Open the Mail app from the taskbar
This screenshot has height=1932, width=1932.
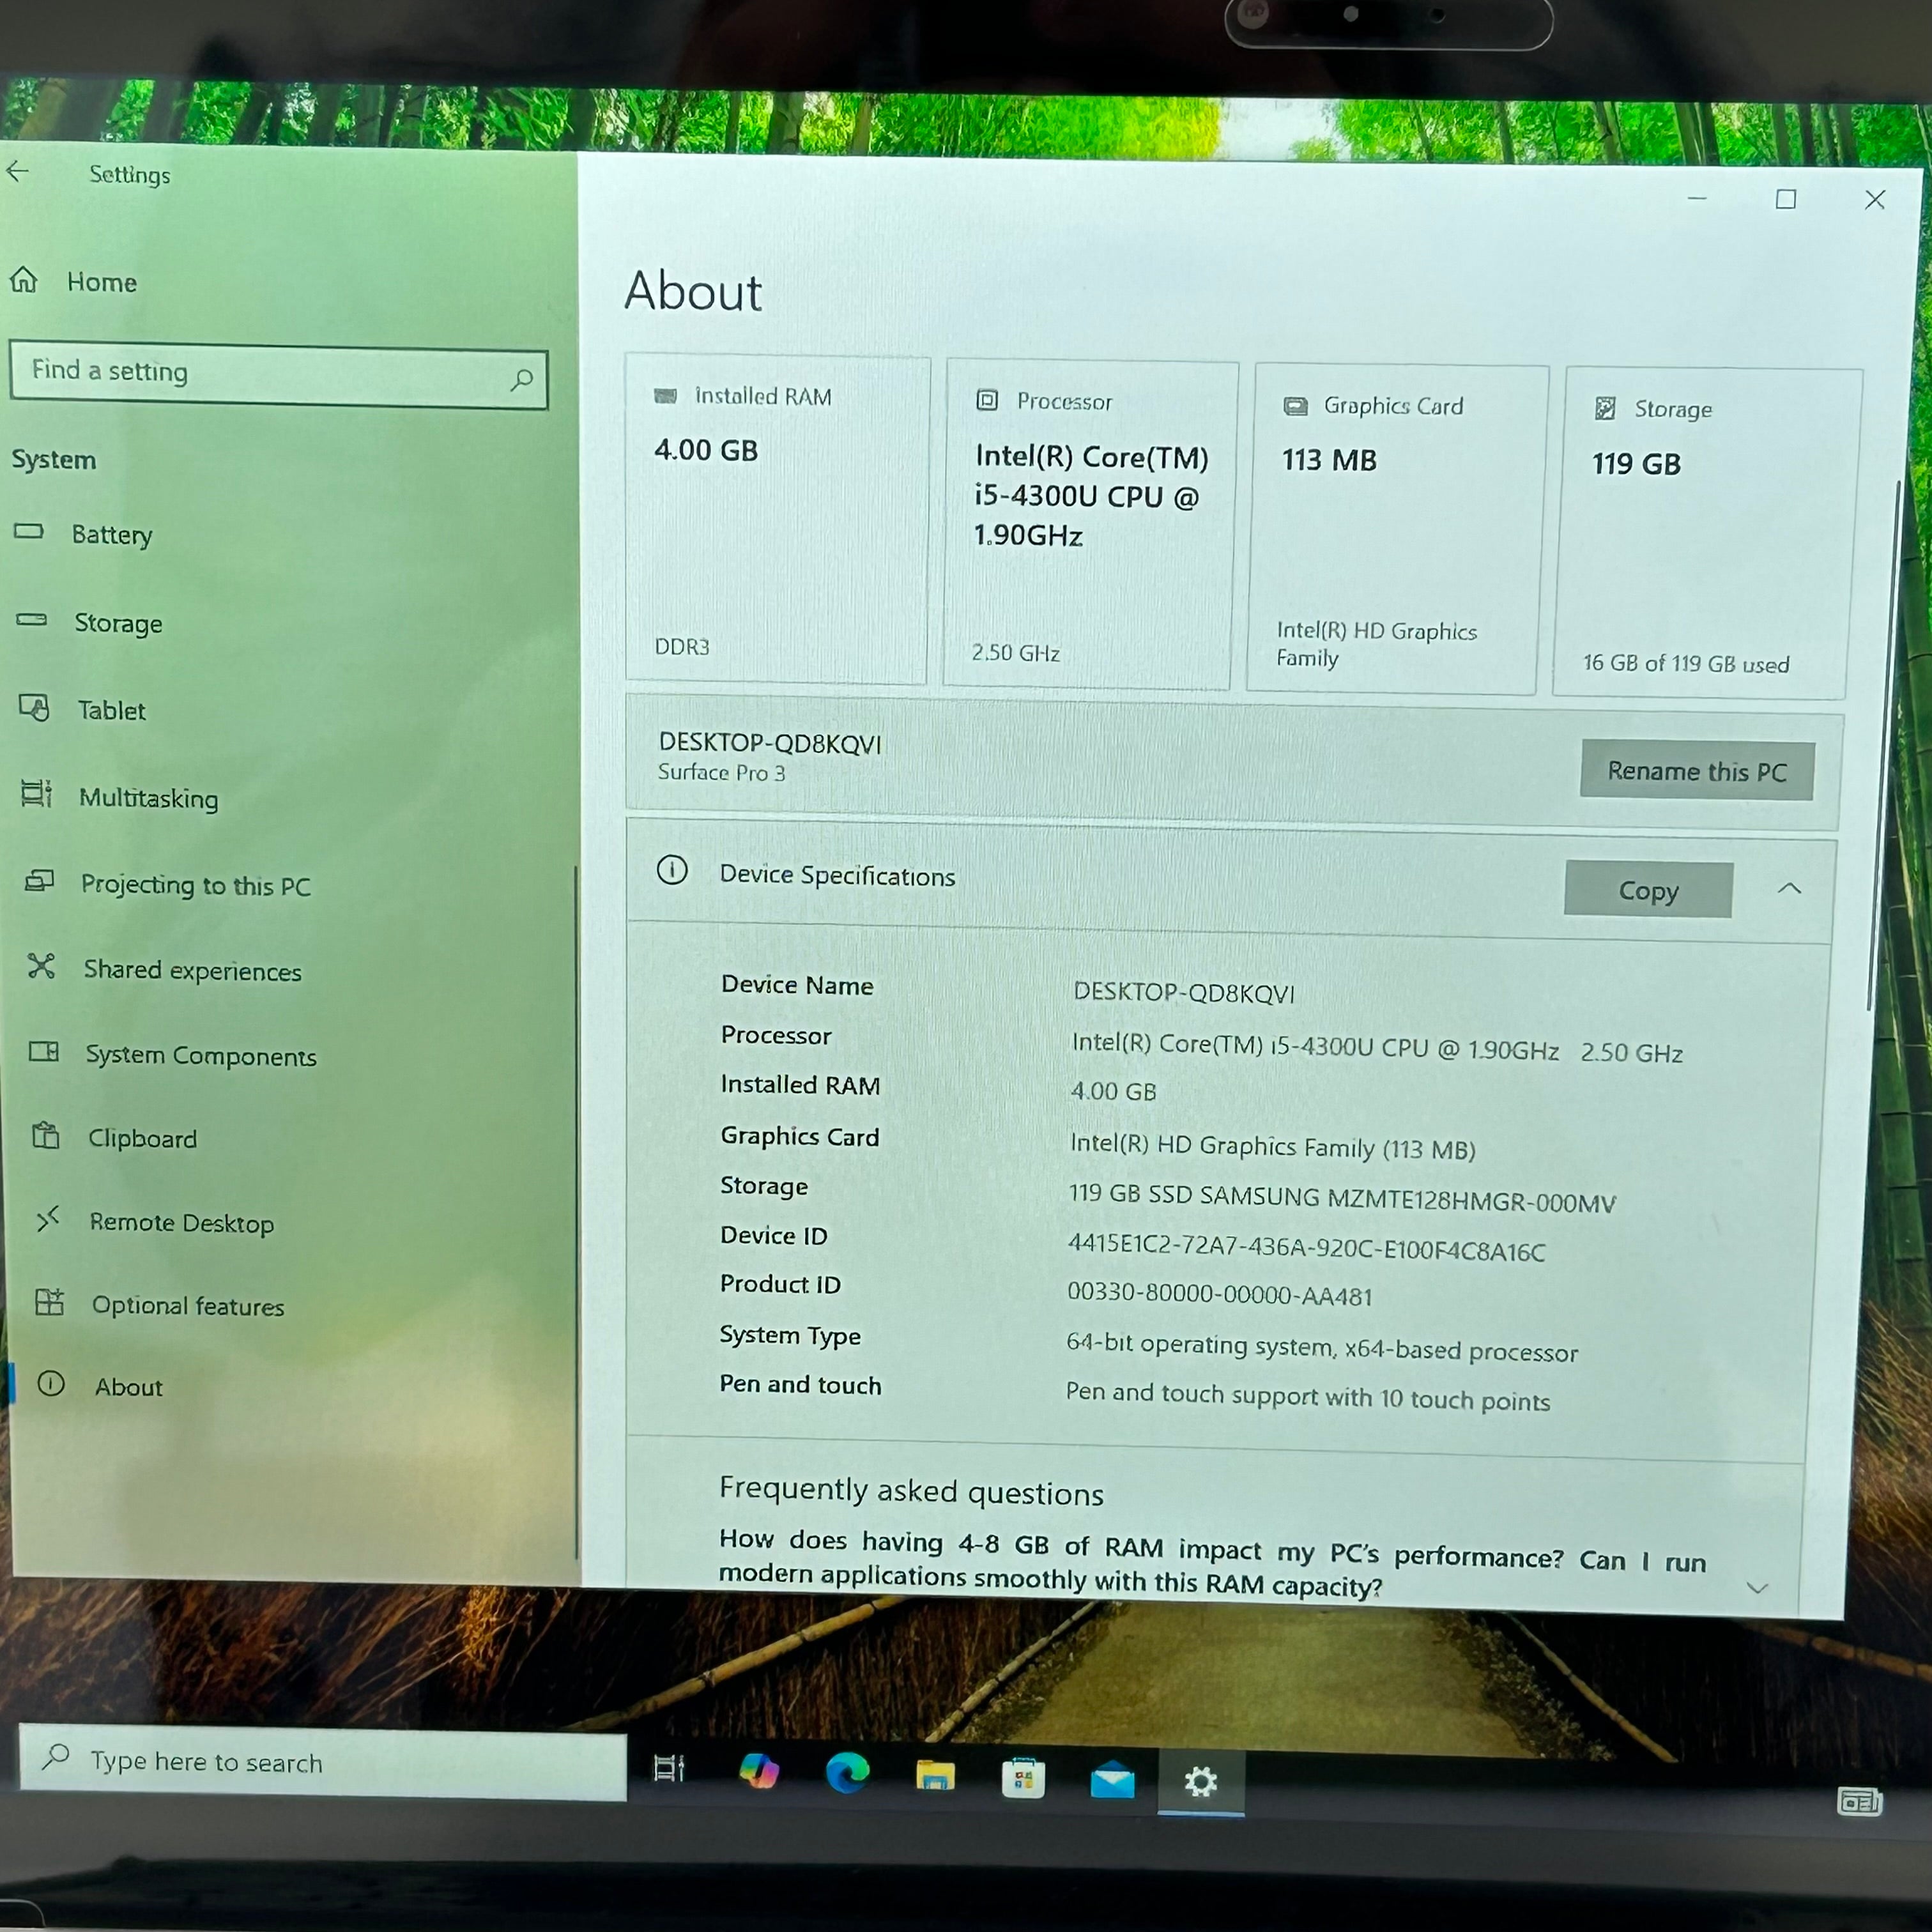1112,1780
